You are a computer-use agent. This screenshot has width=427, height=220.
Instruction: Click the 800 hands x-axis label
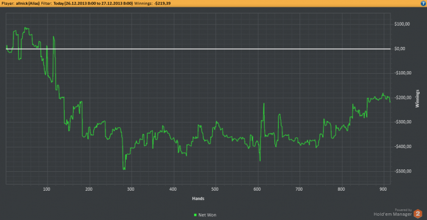point(342,189)
